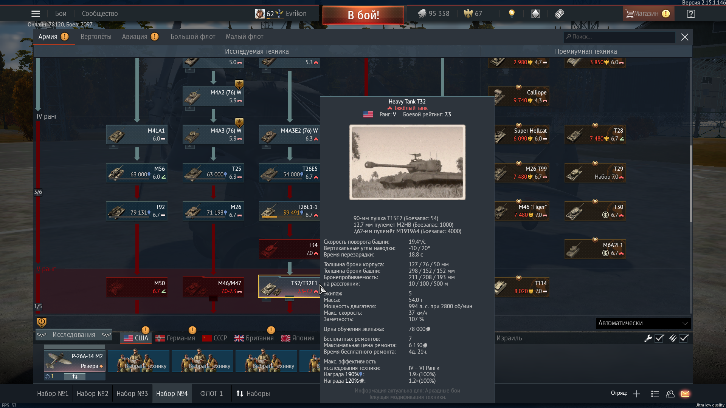Select premium T28 vehicle
Viewport: 726px width, 408px height.
(595, 134)
